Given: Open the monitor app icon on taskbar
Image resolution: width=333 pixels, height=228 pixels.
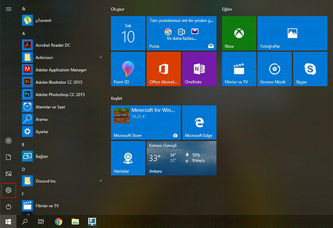Looking at the screenshot, I should tap(92, 222).
